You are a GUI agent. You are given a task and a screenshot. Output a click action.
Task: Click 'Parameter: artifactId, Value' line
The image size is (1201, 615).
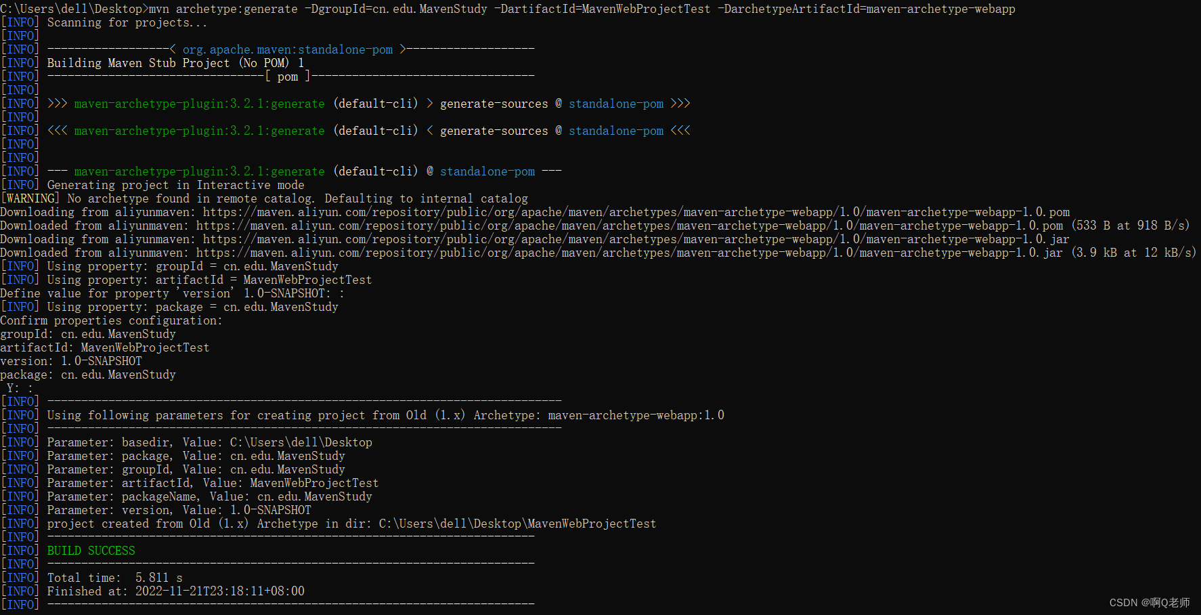coord(190,483)
